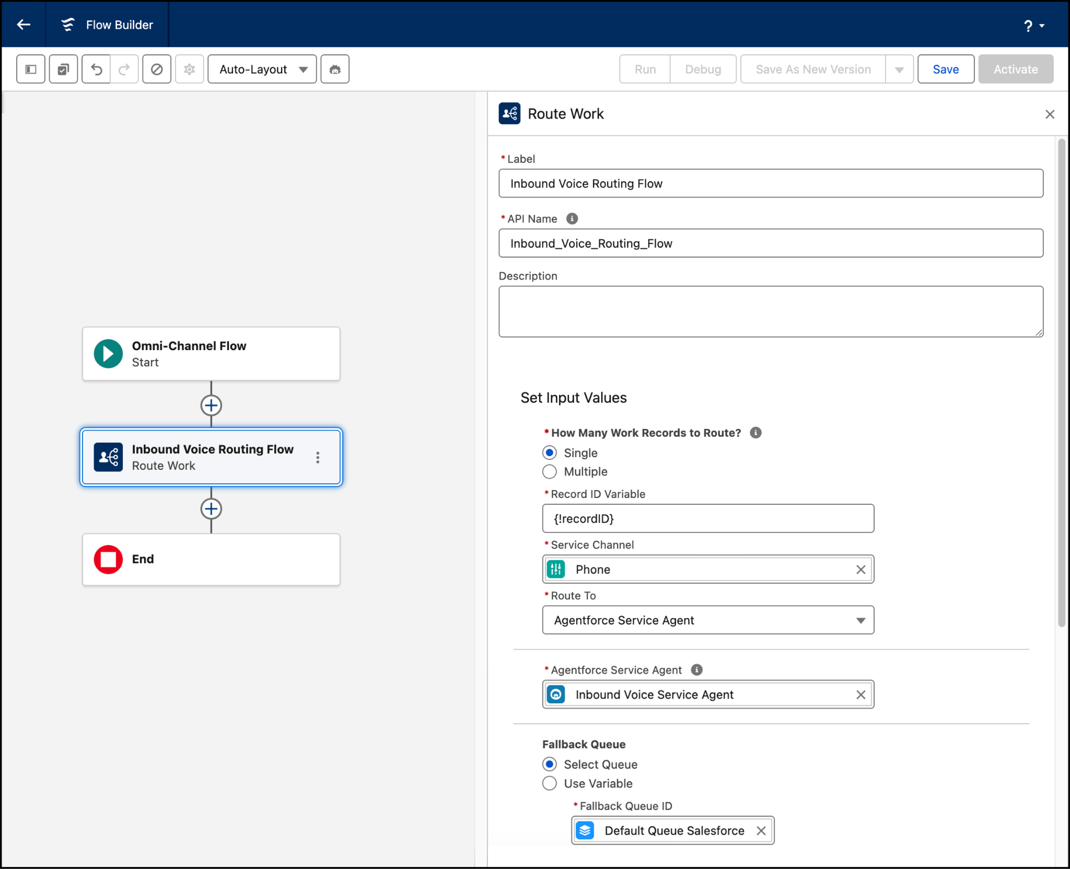Click the Omni-Channel Flow Start play icon
The width and height of the screenshot is (1070, 869).
point(108,354)
